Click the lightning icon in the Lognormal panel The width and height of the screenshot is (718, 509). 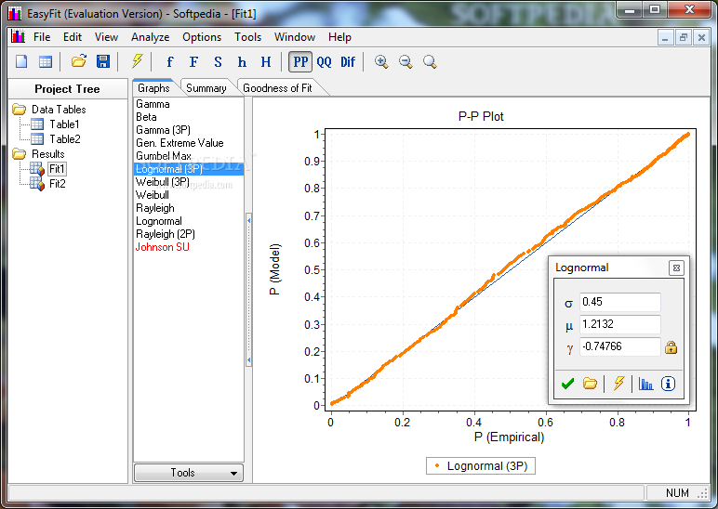[x=618, y=384]
